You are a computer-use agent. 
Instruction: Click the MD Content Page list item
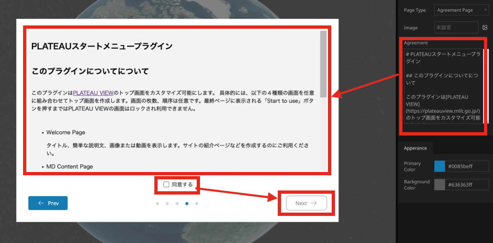click(x=70, y=167)
